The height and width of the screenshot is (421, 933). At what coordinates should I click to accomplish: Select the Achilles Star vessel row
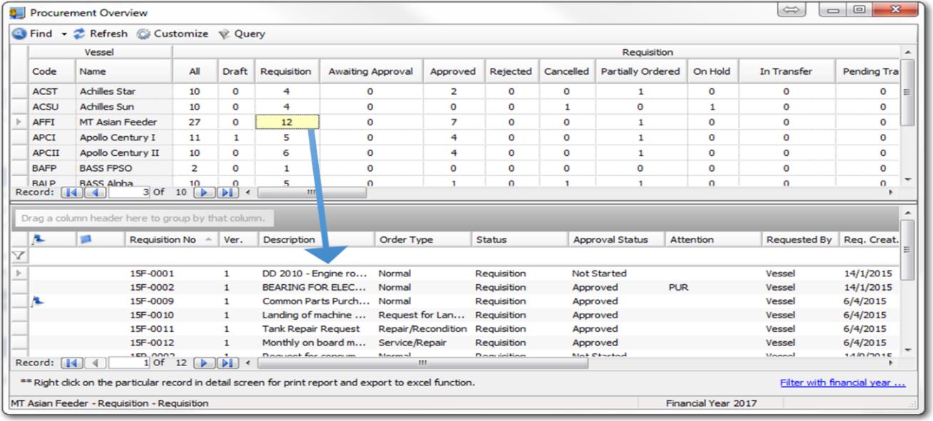457,91
